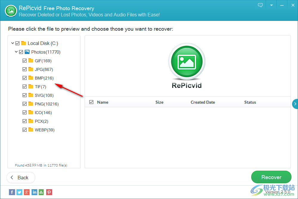
Task: Share on Facebook icon
Action: (12, 192)
